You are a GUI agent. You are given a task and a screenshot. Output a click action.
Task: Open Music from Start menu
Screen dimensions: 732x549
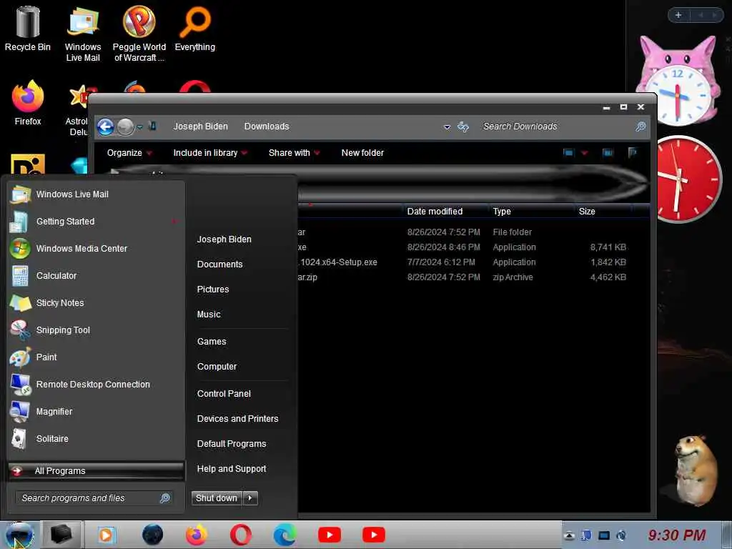coord(209,315)
